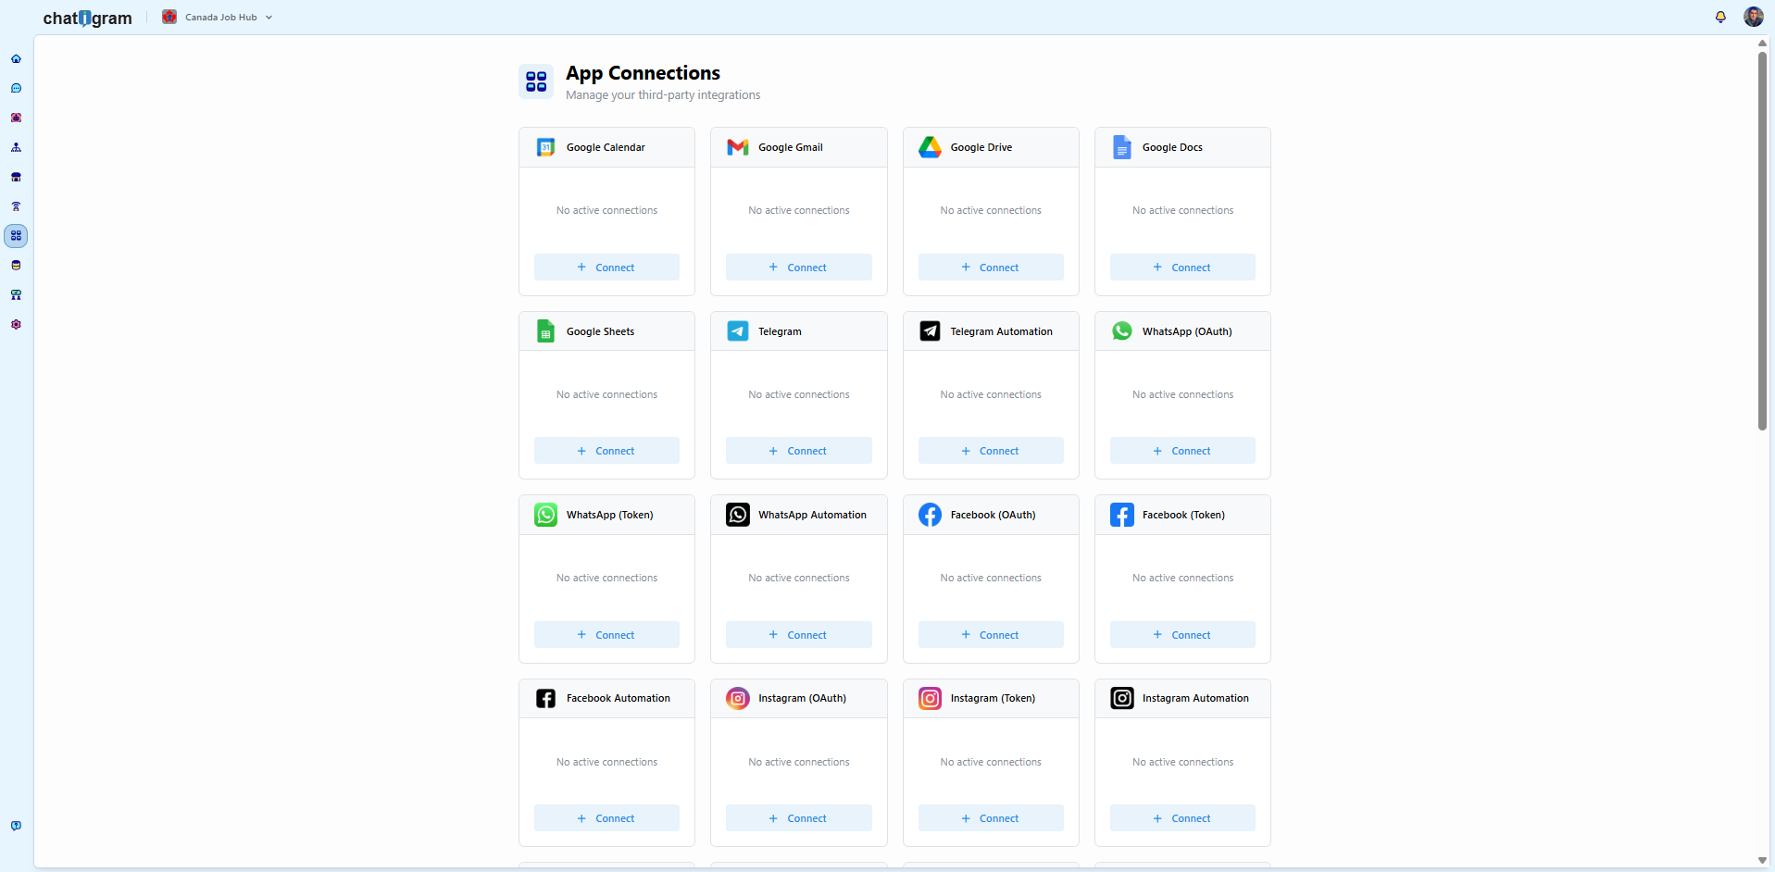
Task: Click the Google Calendar app icon
Action: coord(546,147)
